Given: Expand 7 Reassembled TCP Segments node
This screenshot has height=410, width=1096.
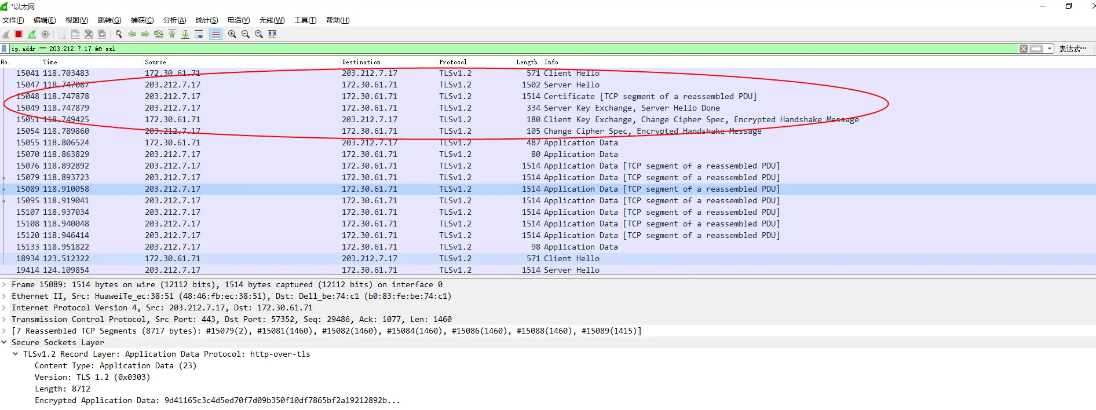Looking at the screenshot, I should click(4, 331).
